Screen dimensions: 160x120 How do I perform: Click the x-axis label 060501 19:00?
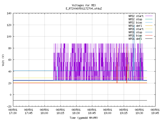[x=107, y=111]
